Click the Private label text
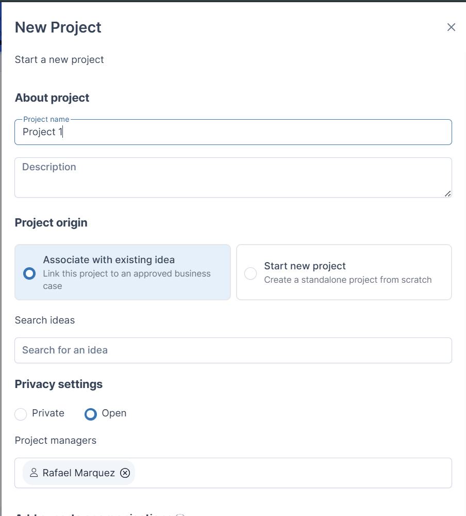Screen dimensions: 466x516 point(48,413)
